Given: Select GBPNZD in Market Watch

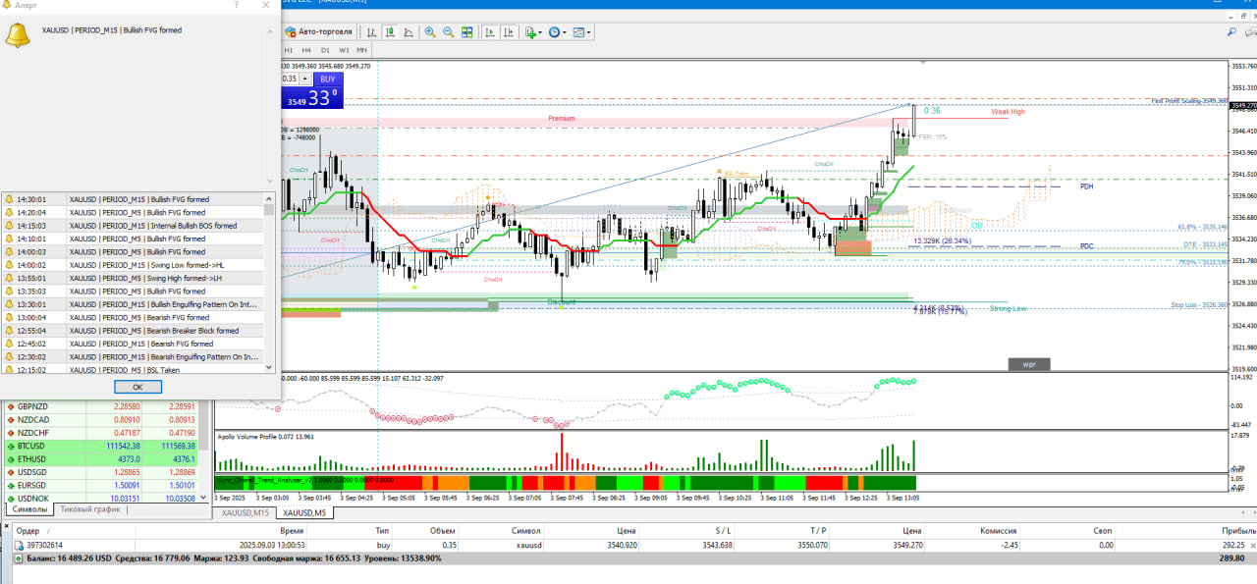Looking at the screenshot, I should click(104, 406).
